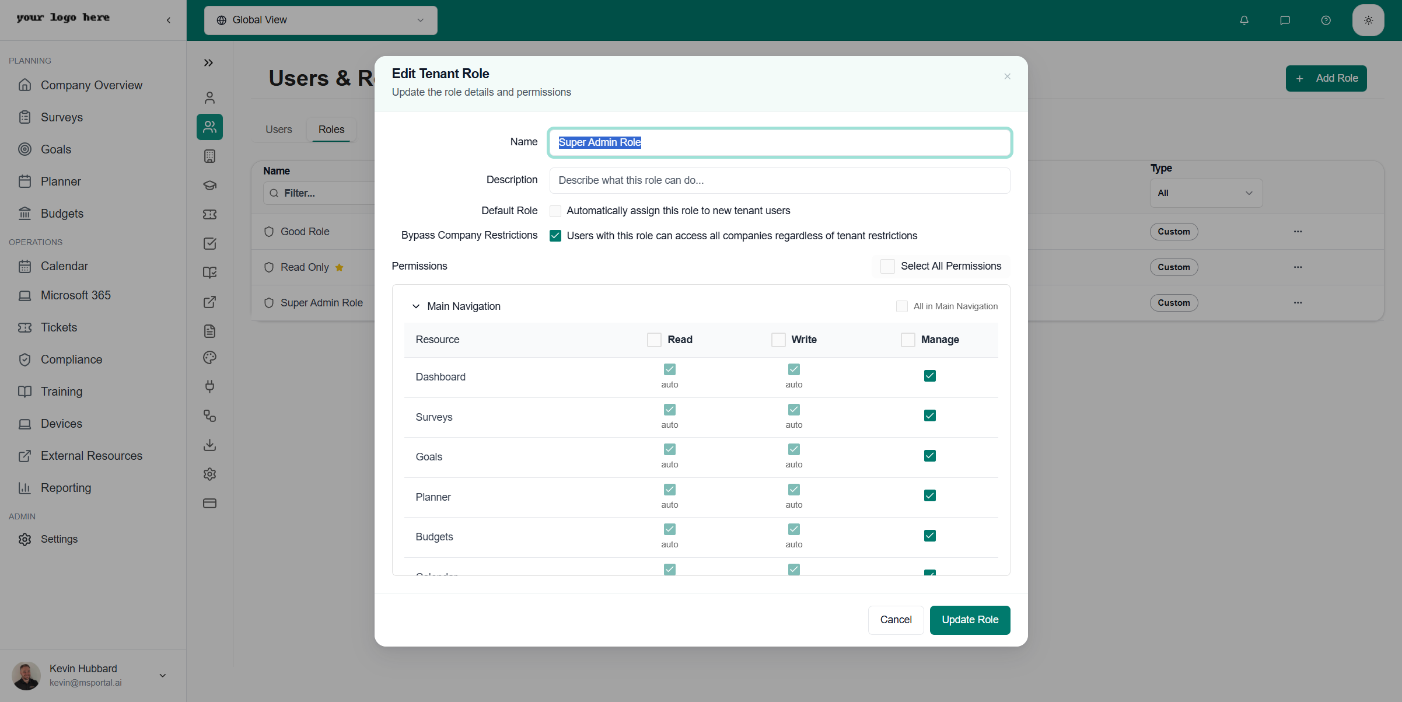Enable the Default Role auto-assign checkbox
Viewport: 1402px width, 702px height.
click(555, 211)
